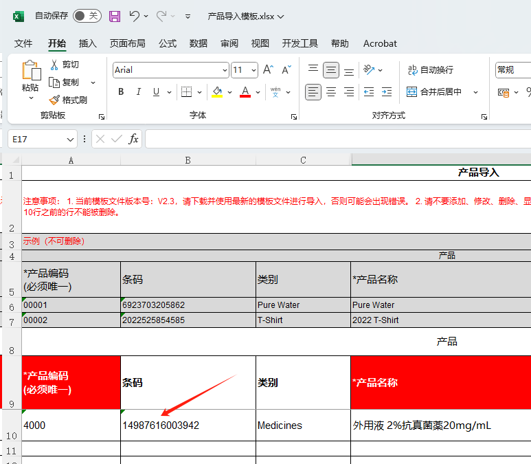Switch to the 审阅 ribbon tab
Viewport: 531px width, 464px height.
[229, 43]
